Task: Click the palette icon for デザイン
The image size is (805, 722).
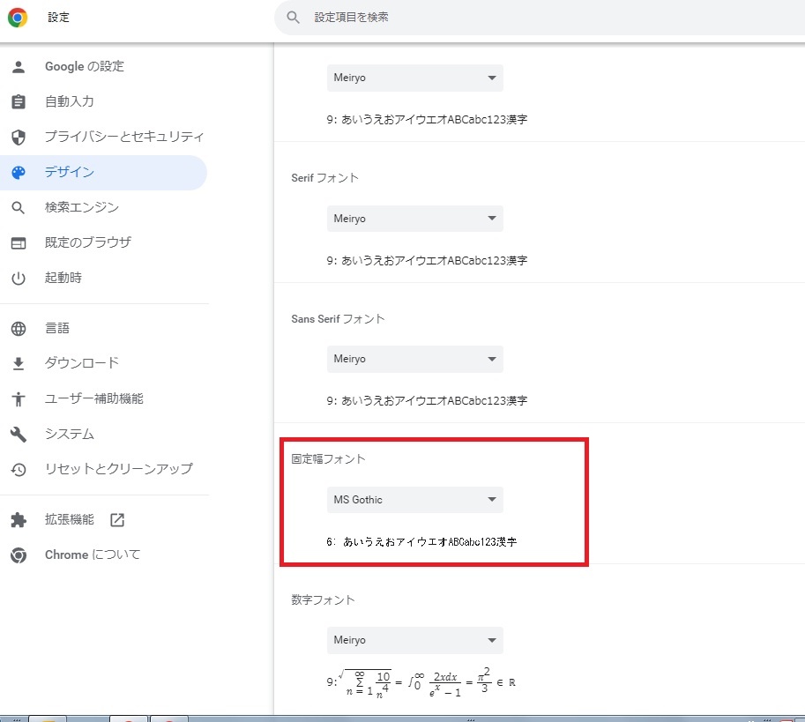Action: click(19, 173)
